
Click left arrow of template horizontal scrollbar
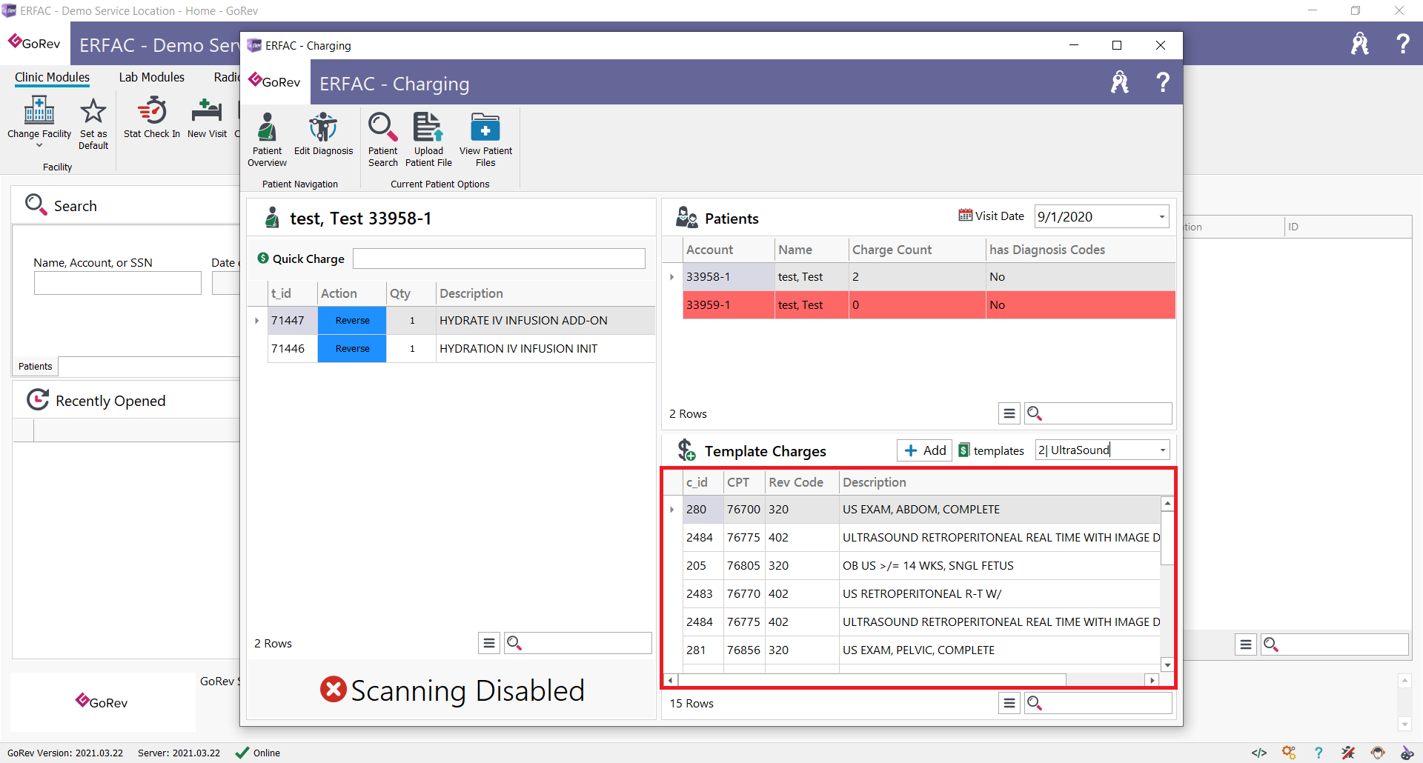671,680
